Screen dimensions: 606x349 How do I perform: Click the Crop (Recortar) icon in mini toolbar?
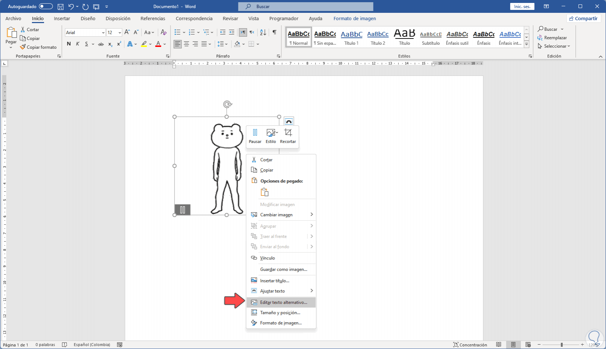pyautogui.click(x=288, y=133)
